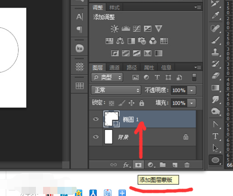Add Brightness/Contrast adjustment
This screenshot has width=233, height=196.
[114, 29]
